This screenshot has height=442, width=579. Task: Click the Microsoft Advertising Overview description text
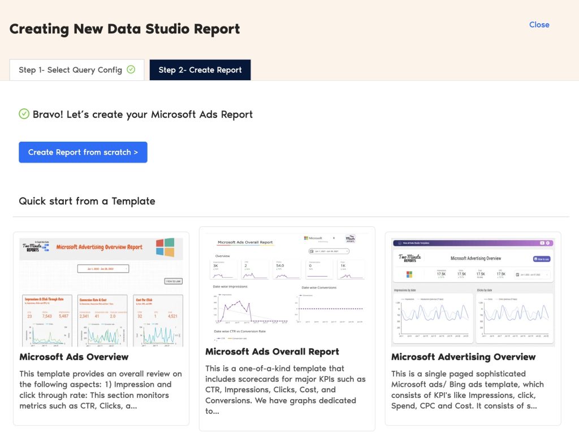coord(468,390)
